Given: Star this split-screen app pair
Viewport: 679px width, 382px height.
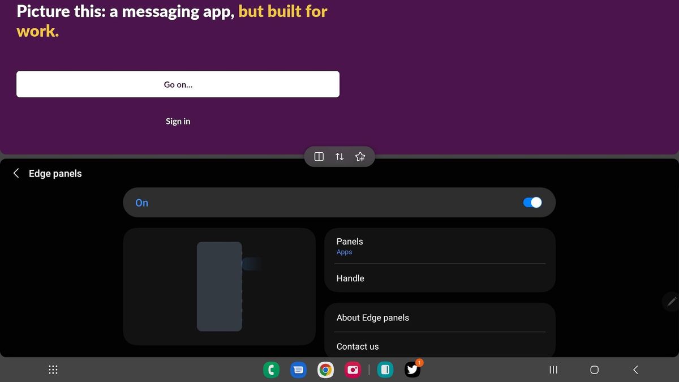Looking at the screenshot, I should [360, 156].
